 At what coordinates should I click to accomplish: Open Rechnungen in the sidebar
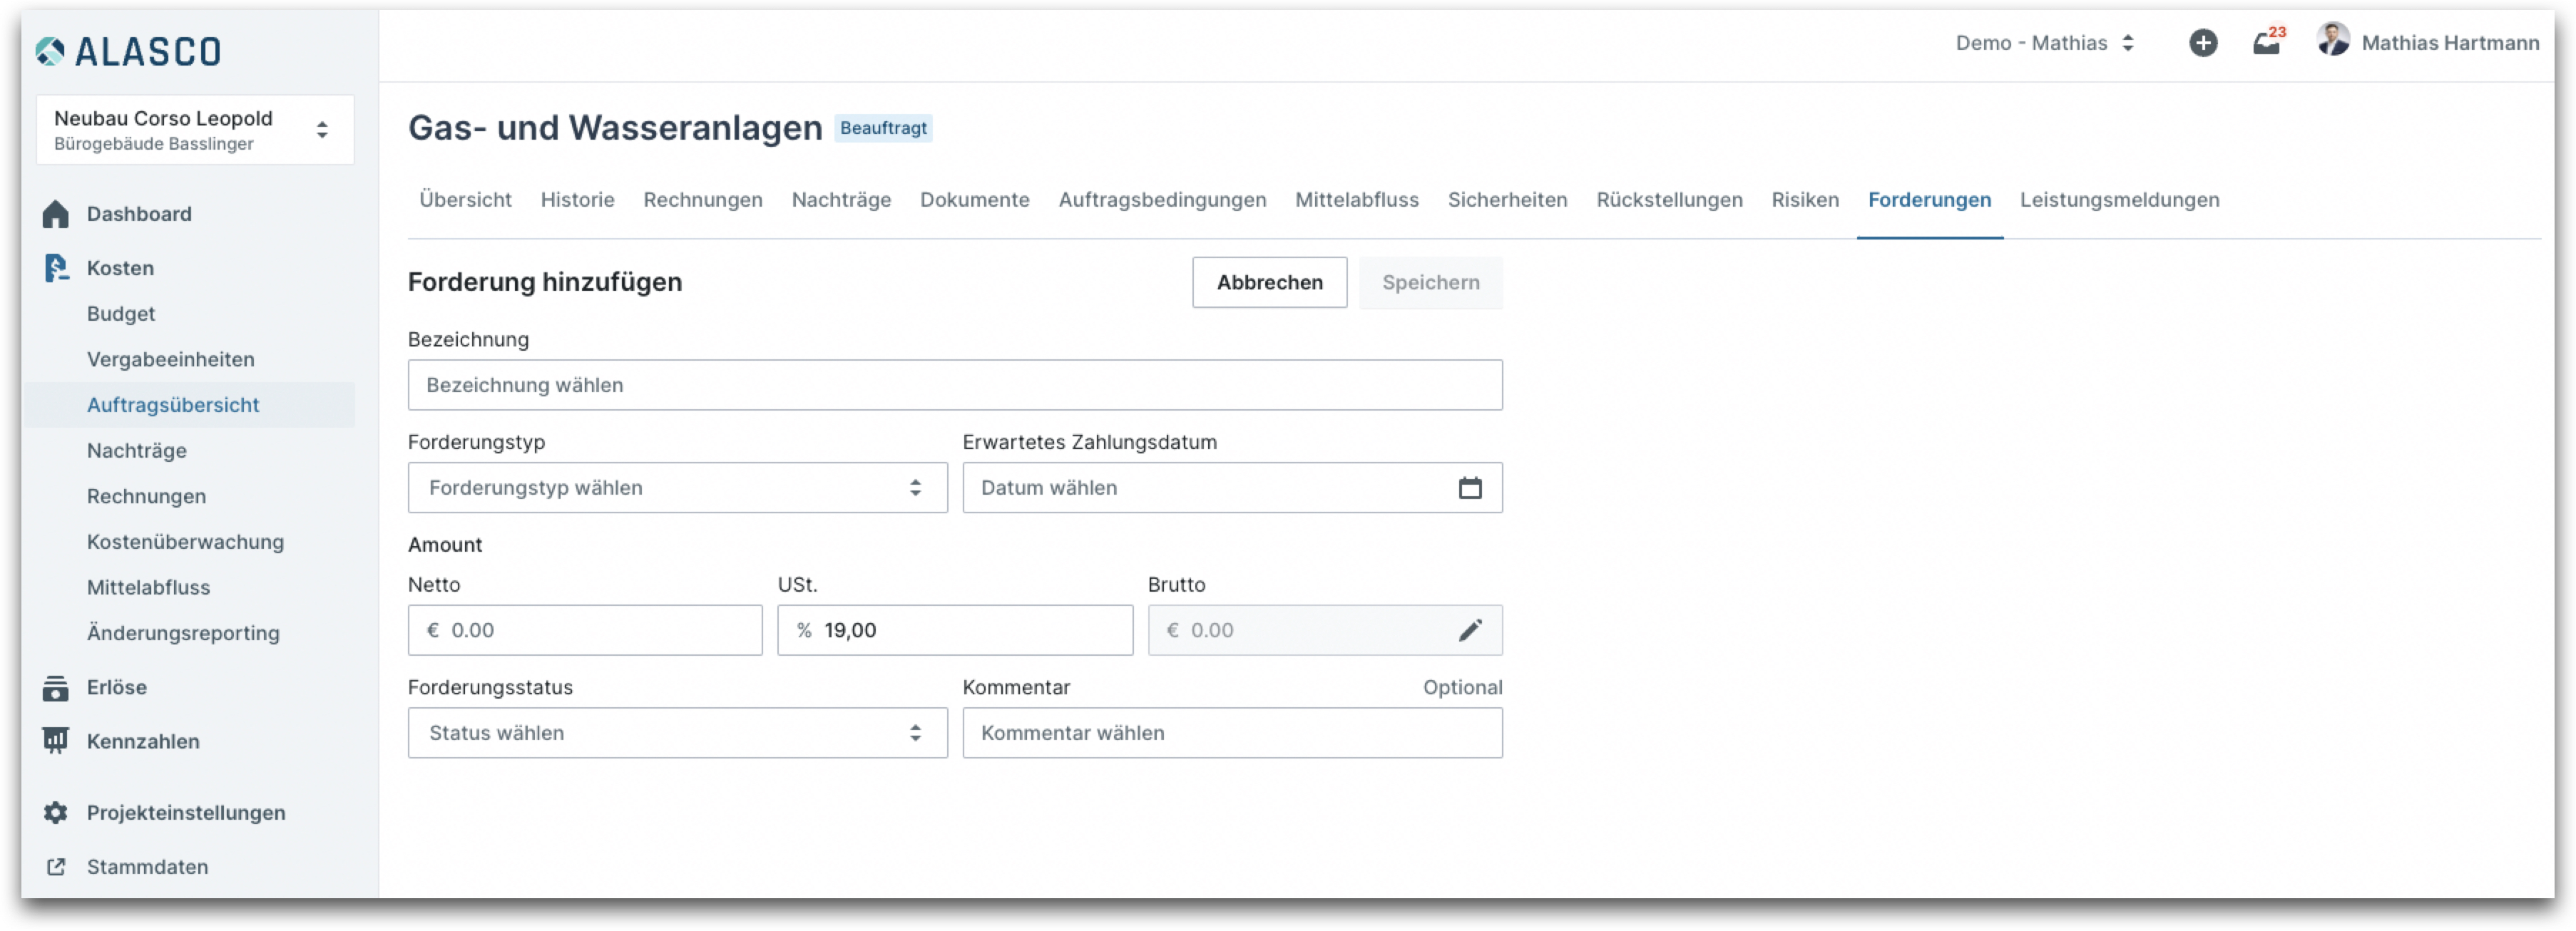pos(146,497)
